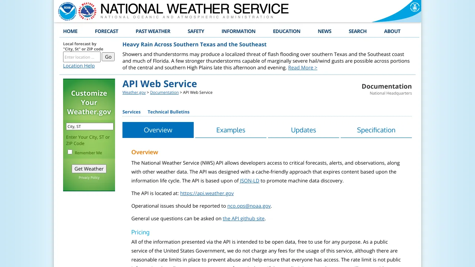This screenshot has height=267, width=475.
Task: Click the Pricing section heading
Action: tap(140, 232)
